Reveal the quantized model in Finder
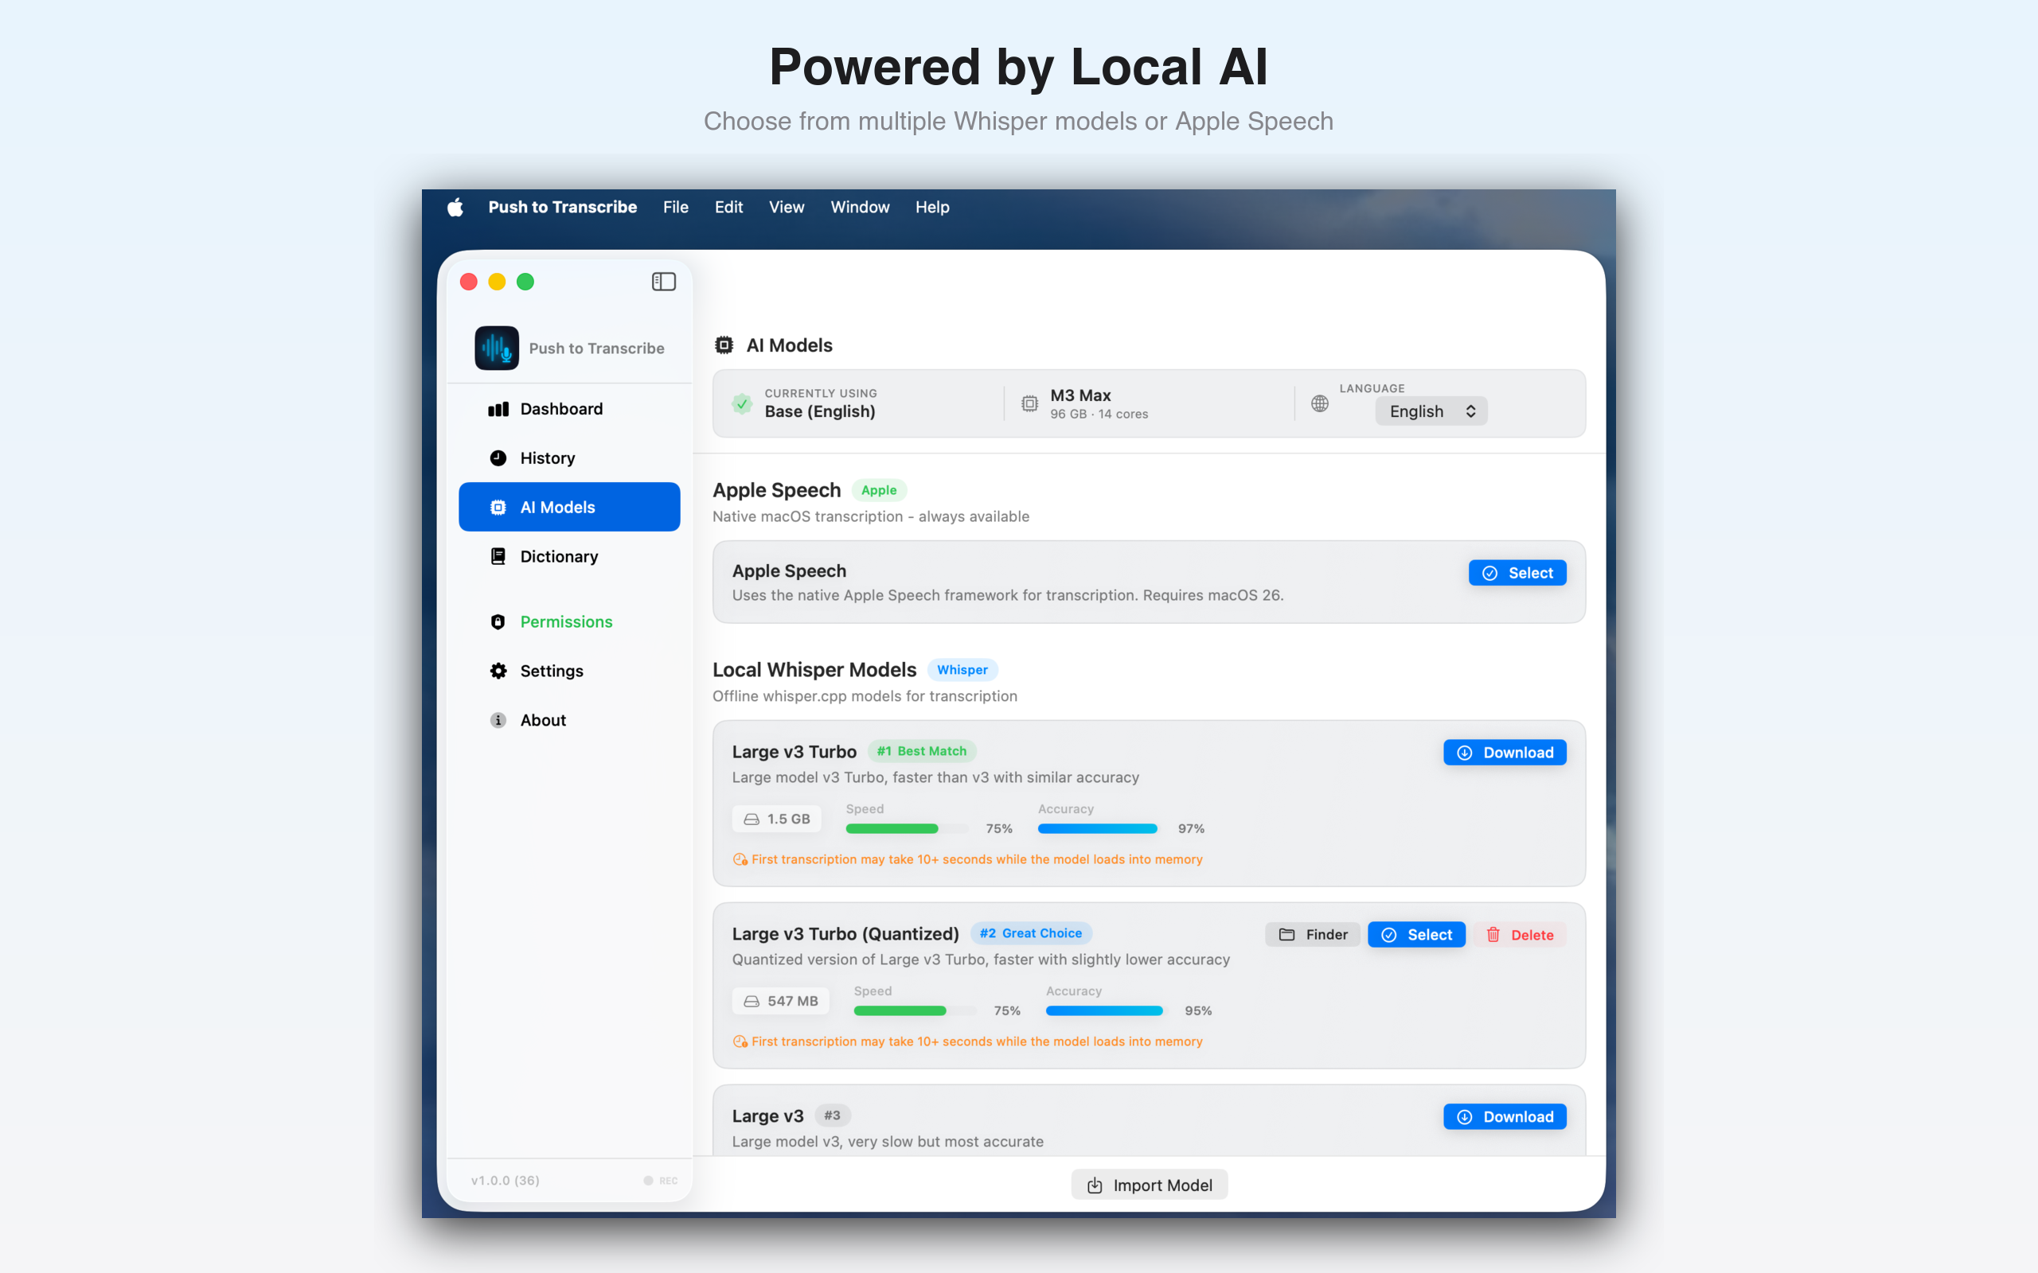Screen dimensions: 2038x1273 click(1312, 935)
